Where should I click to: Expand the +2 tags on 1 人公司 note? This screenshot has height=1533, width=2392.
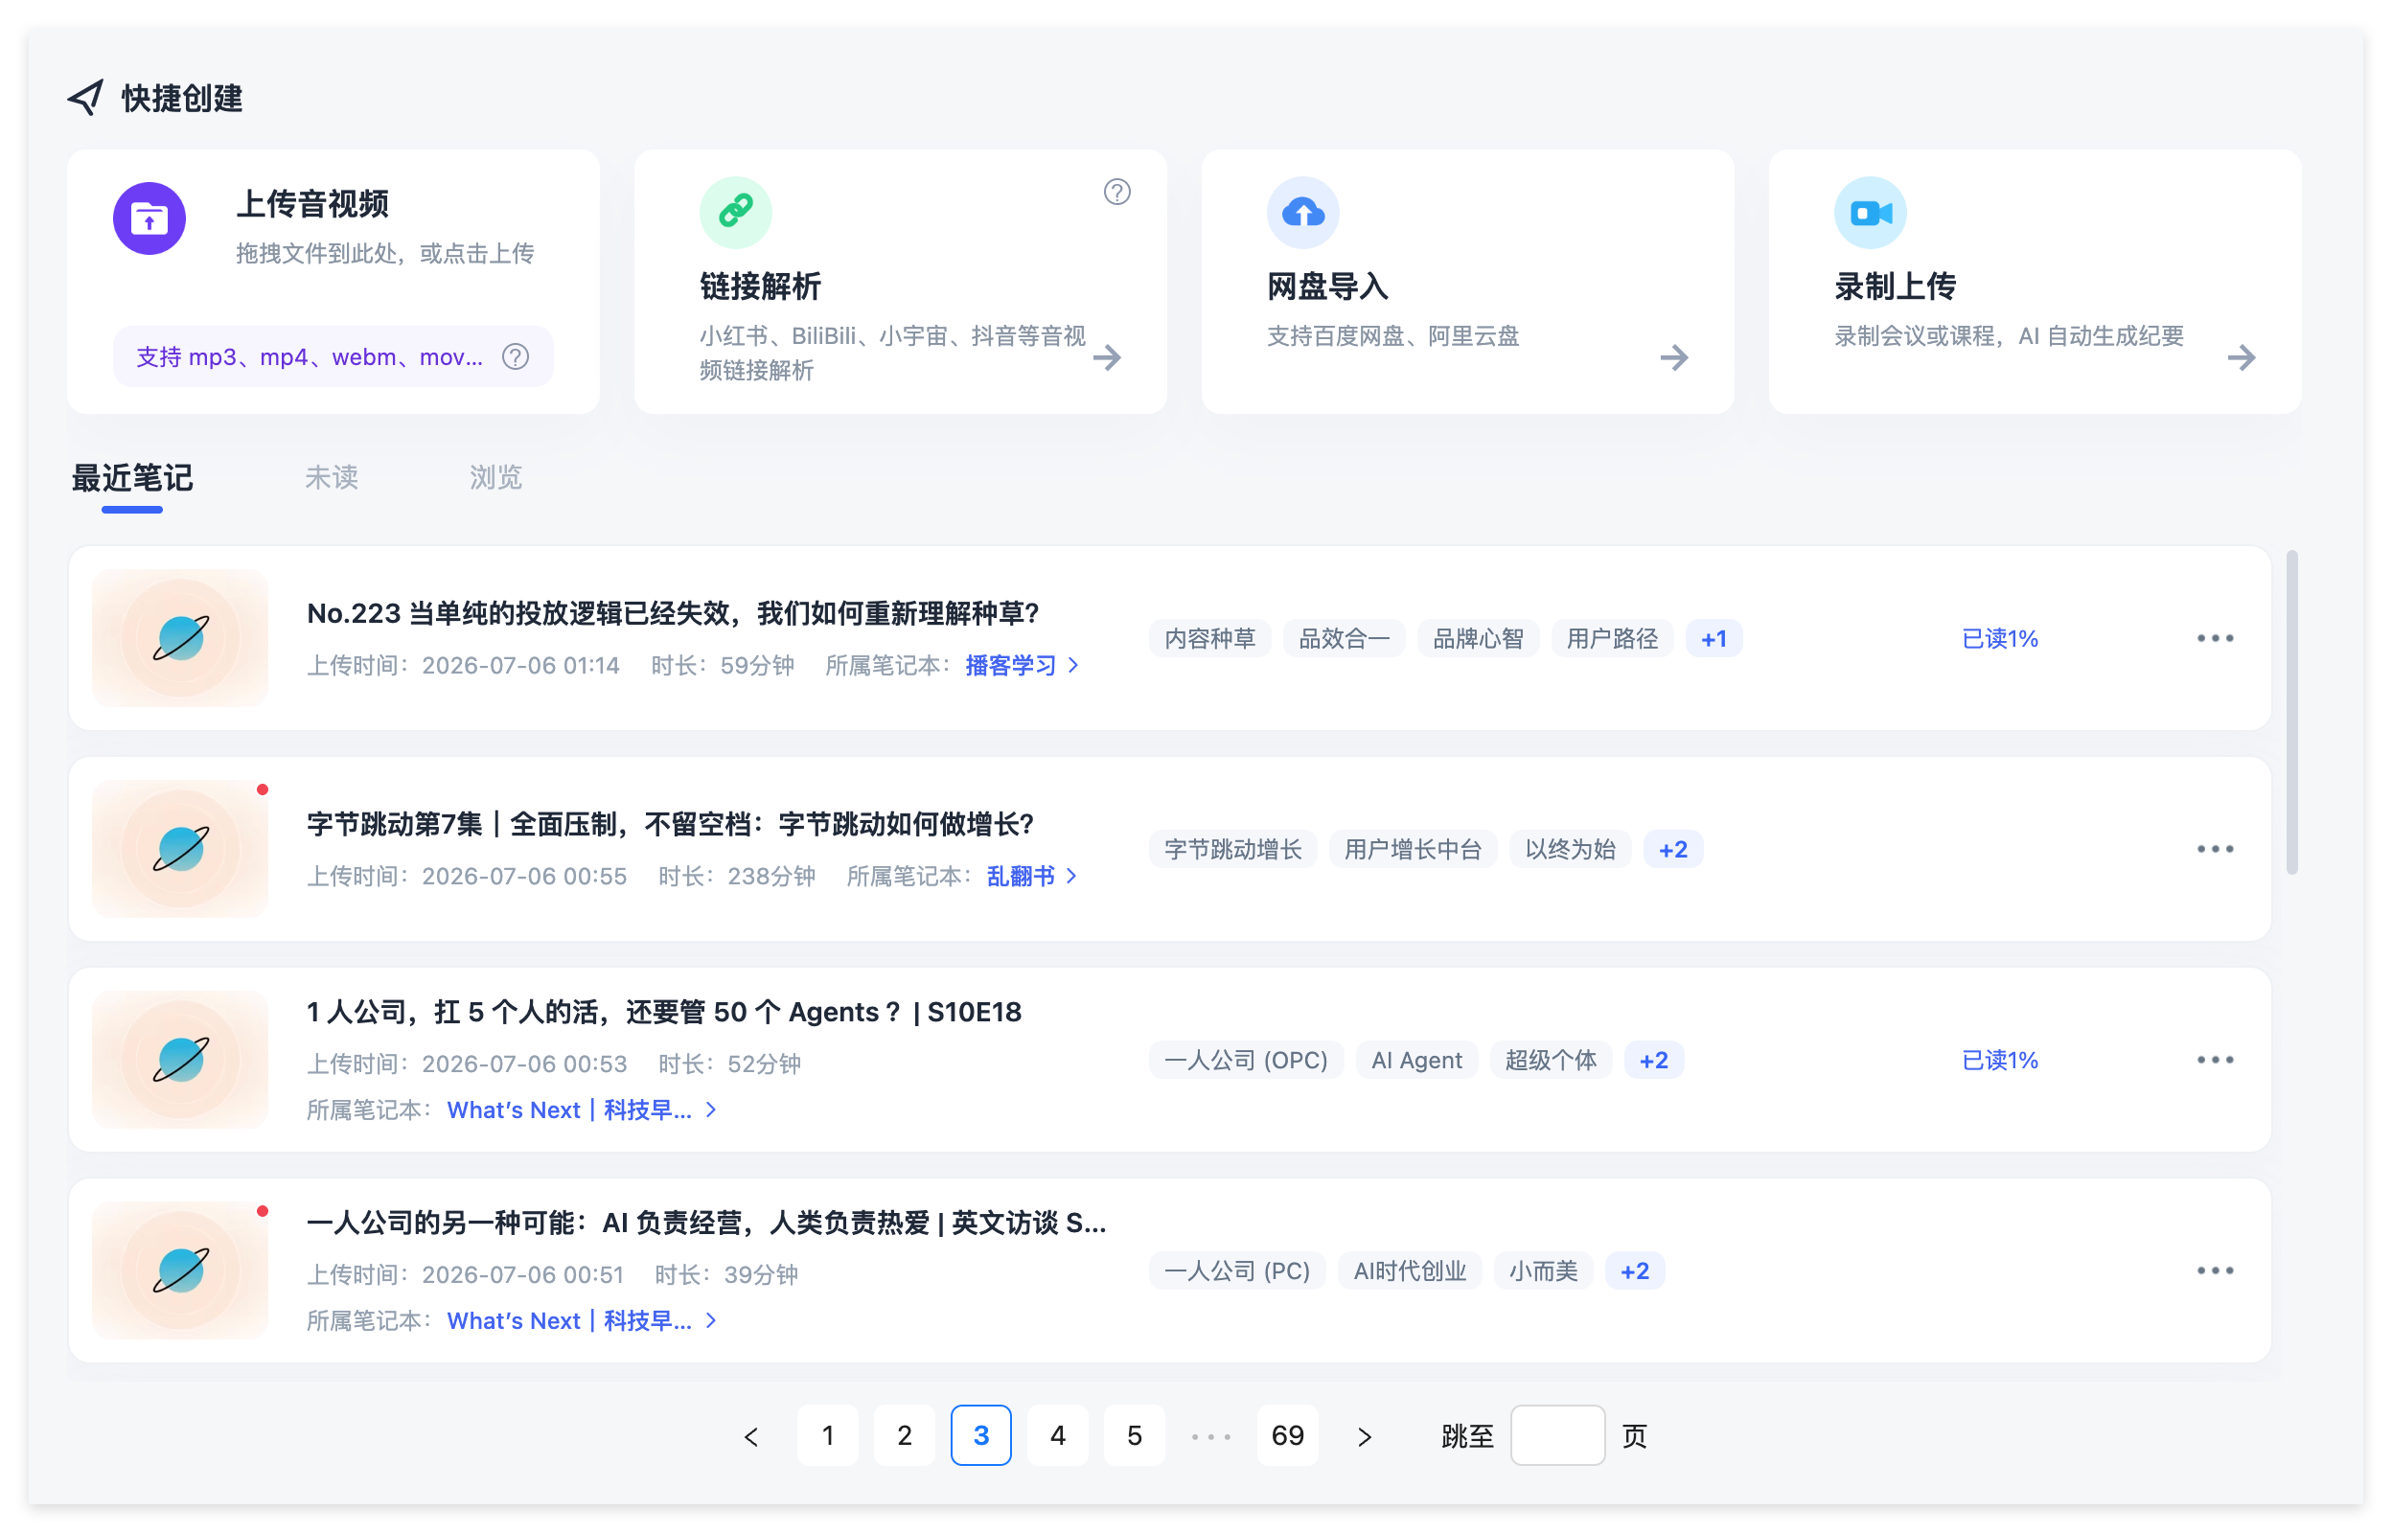click(x=1654, y=1062)
